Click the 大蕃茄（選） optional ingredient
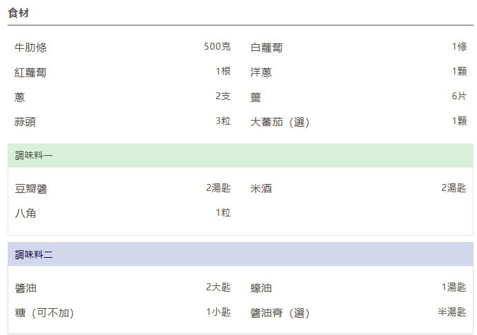This screenshot has width=477, height=335. pyautogui.click(x=280, y=122)
